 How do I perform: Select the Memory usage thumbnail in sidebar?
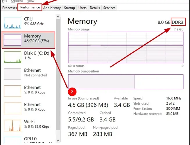click(12, 39)
